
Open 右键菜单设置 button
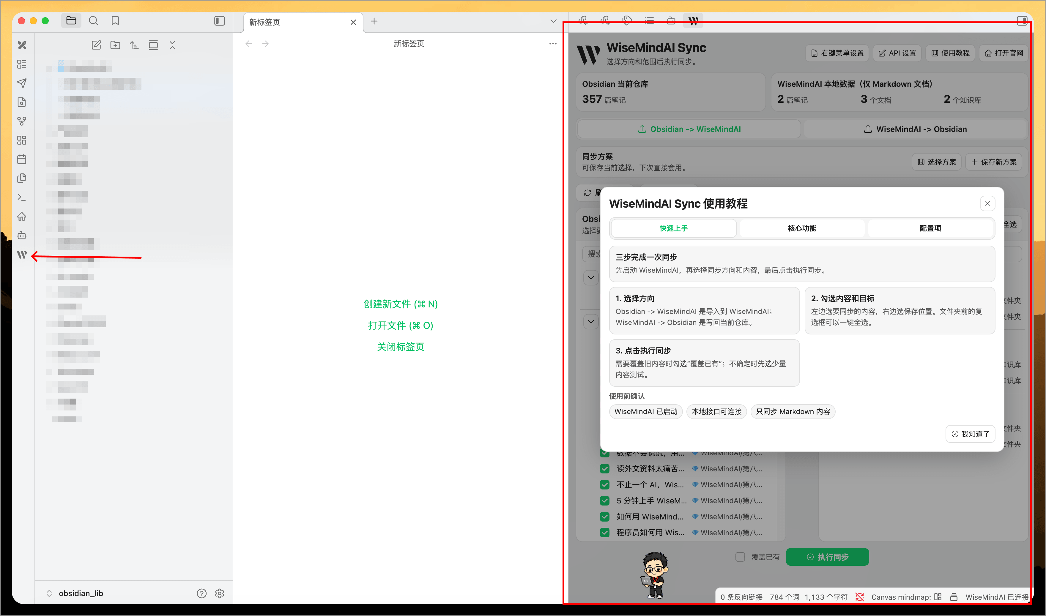tap(837, 53)
